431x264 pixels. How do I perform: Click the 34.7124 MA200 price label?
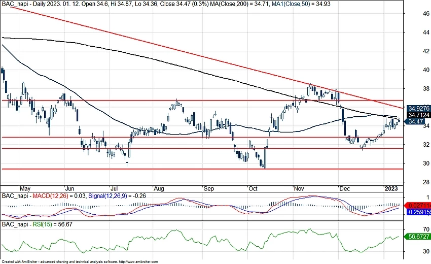[418, 115]
